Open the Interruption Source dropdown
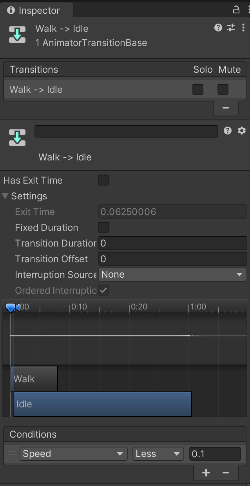Image resolution: width=250 pixels, height=486 pixels. tap(172, 274)
